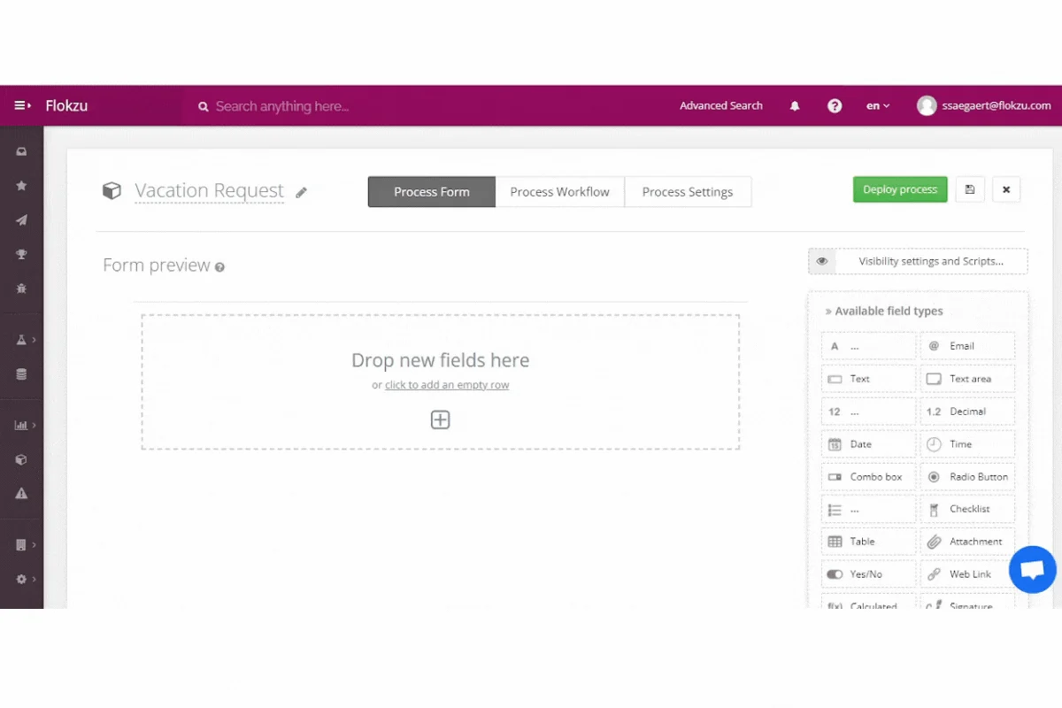1062x708 pixels.
Task: Select the Decimal field type
Action: point(967,412)
